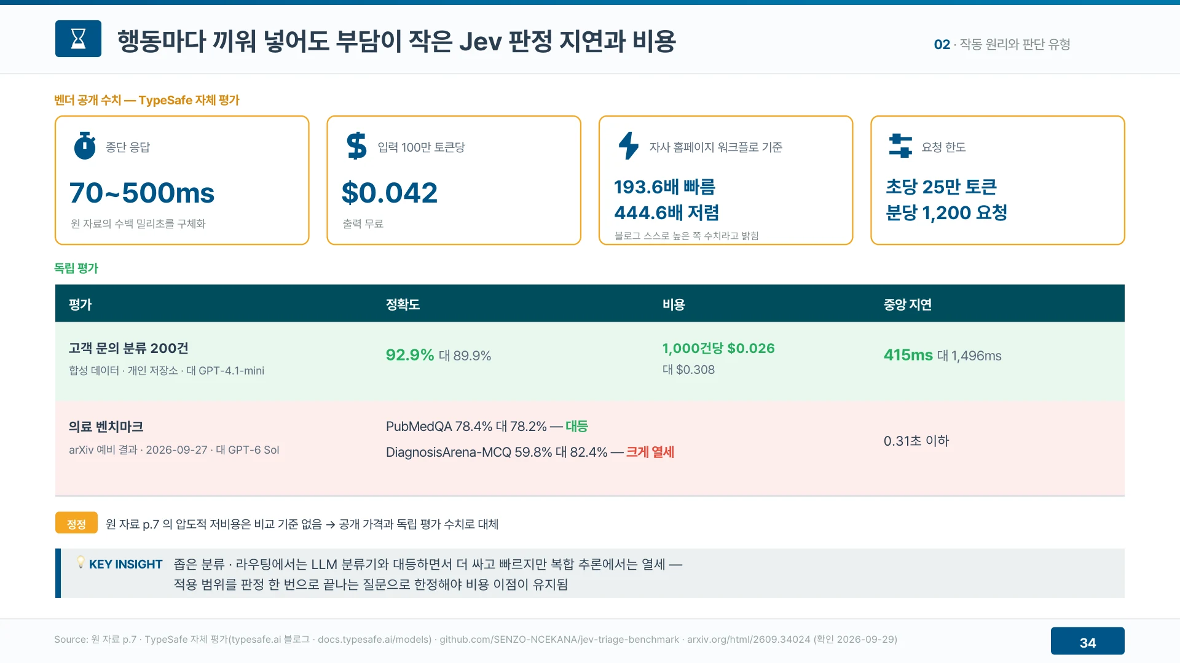Click the heading 벤더 공개 수치 — TypeSafe 자체 평가
This screenshot has width=1180, height=663.
[147, 100]
